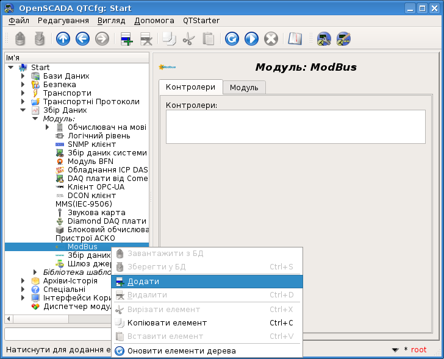Choose Додати from the context menu

point(143,282)
